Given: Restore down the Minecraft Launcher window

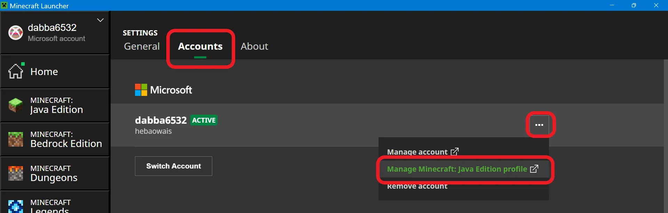Looking at the screenshot, I should tap(634, 5).
